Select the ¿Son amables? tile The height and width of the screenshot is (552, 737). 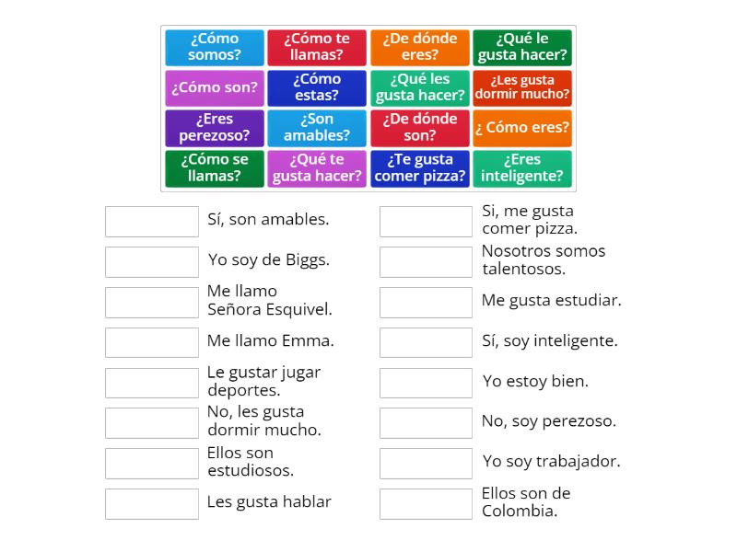tap(317, 128)
